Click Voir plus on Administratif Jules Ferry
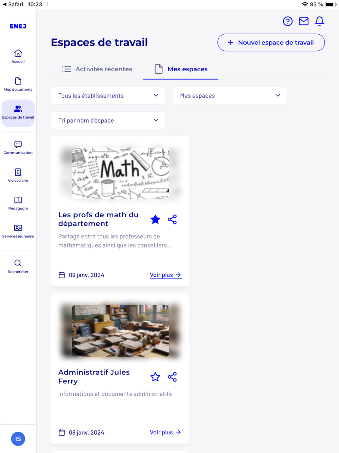 pyautogui.click(x=166, y=433)
